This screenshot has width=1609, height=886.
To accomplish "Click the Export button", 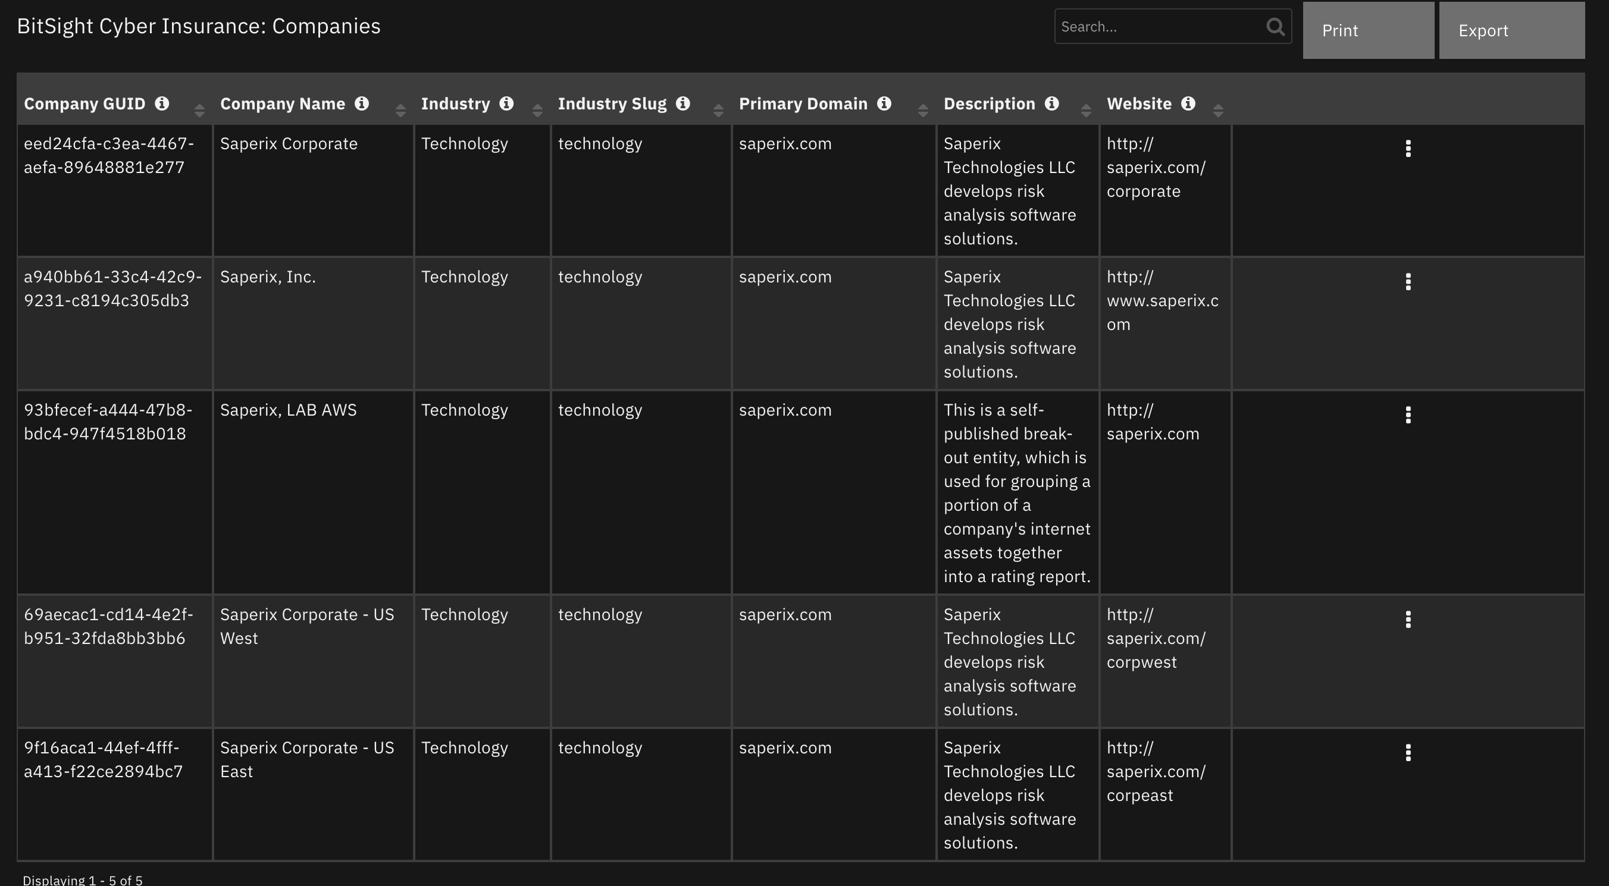I will pyautogui.click(x=1512, y=30).
